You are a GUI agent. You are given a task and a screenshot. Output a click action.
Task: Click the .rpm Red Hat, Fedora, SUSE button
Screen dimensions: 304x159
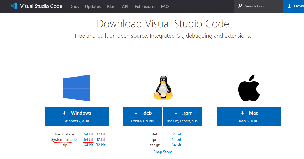(x=183, y=116)
